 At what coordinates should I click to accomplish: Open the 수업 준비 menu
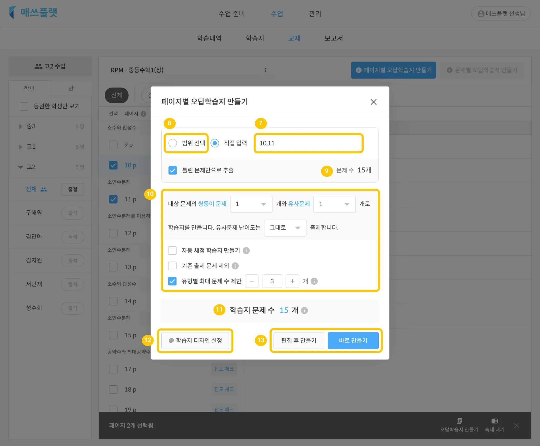pos(232,14)
